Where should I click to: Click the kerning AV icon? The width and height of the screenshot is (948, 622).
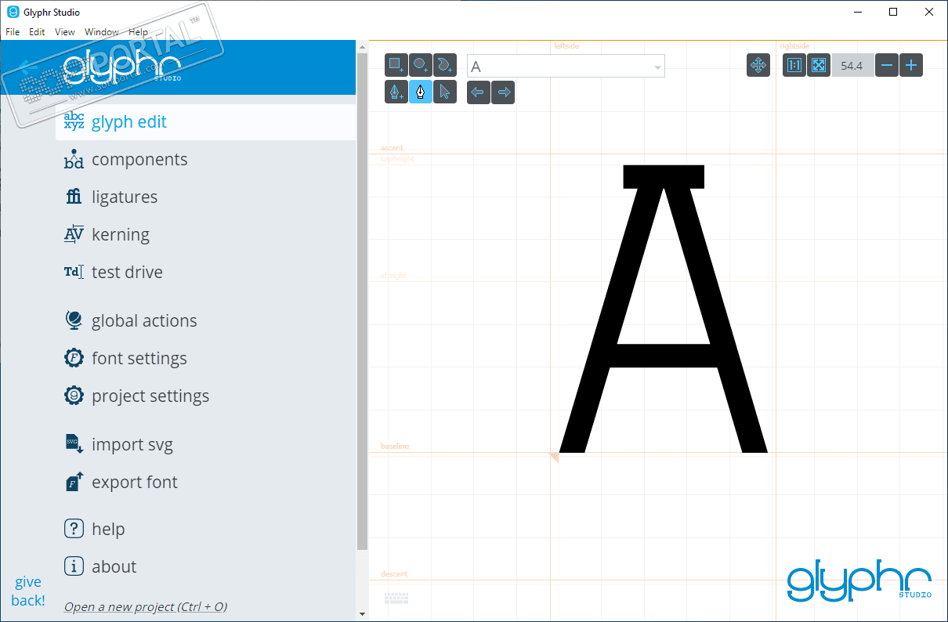pyautogui.click(x=74, y=234)
